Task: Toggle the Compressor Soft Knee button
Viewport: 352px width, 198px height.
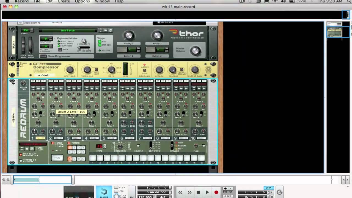Action: [x=96, y=70]
